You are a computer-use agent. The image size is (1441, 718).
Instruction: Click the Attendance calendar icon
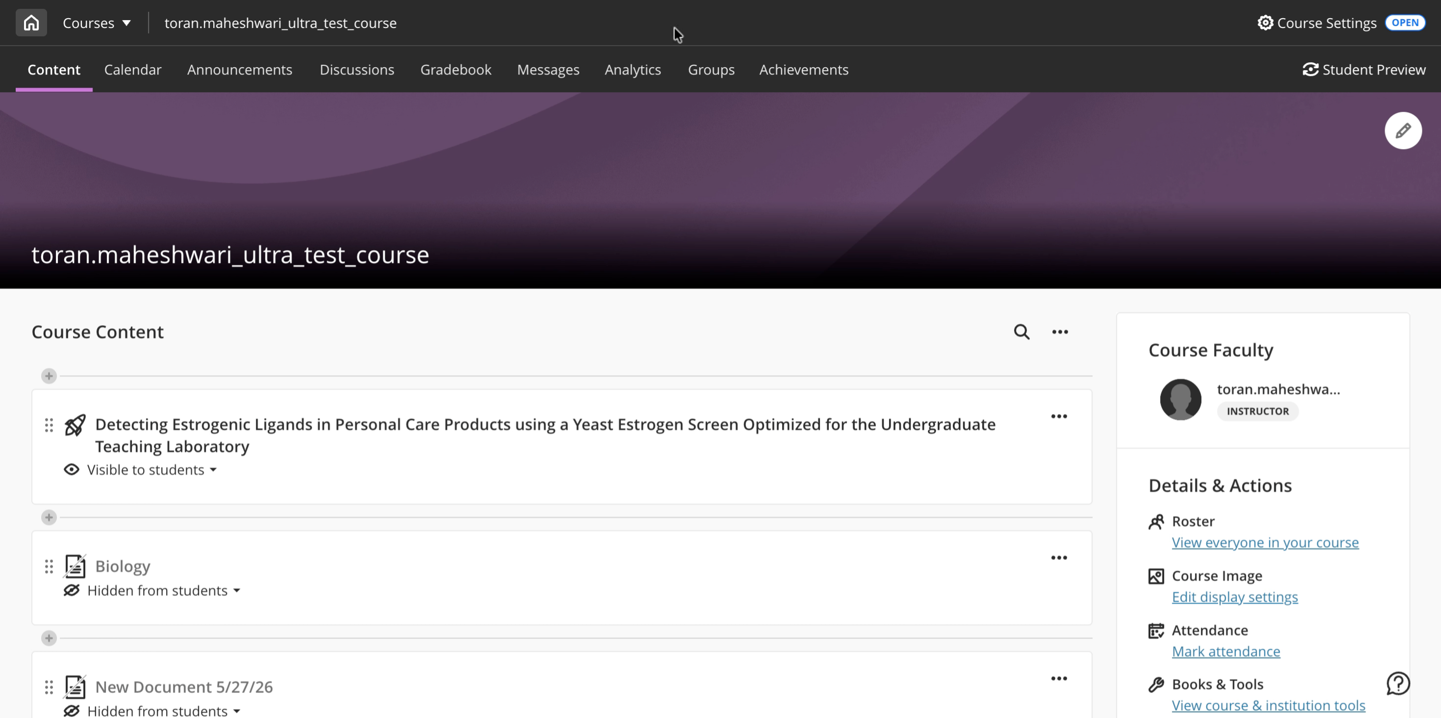click(1156, 631)
